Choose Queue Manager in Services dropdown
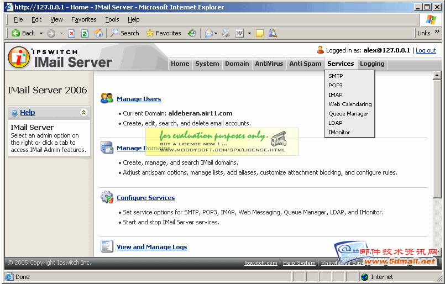This screenshot has width=445, height=284. pos(348,114)
